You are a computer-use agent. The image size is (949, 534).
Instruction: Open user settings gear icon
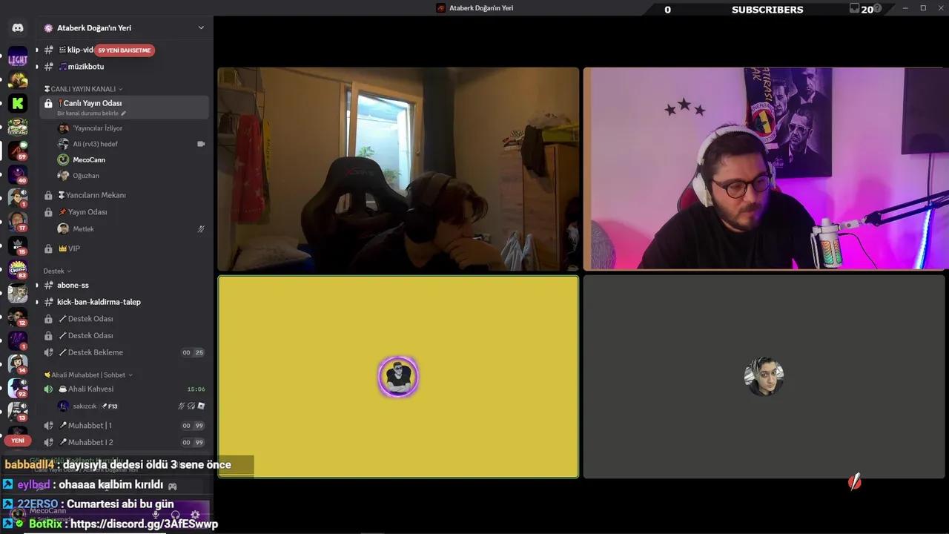[x=195, y=514]
